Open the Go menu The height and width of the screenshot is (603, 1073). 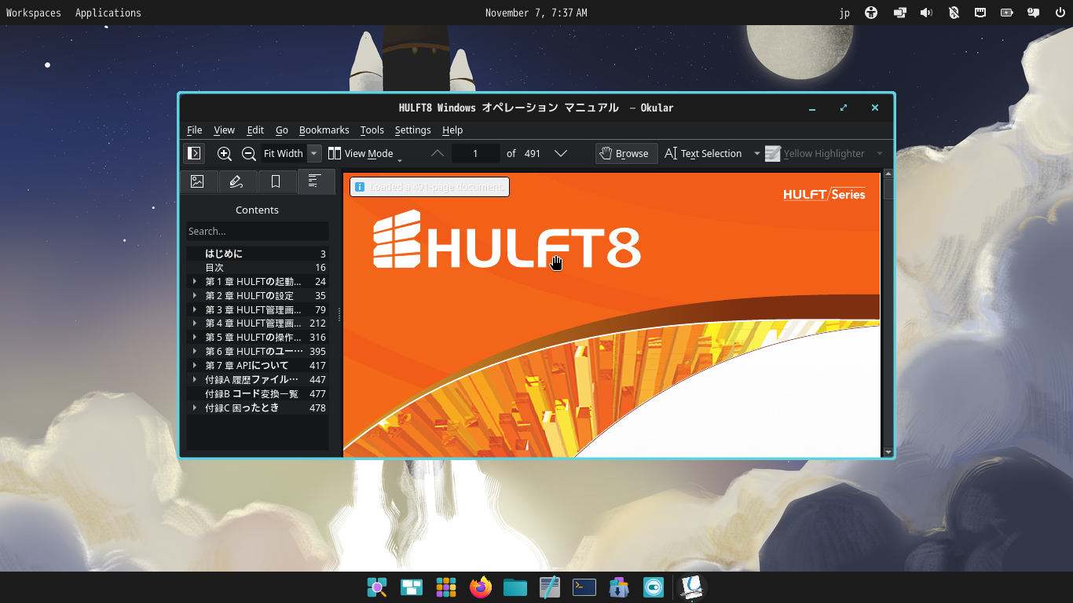[282, 130]
